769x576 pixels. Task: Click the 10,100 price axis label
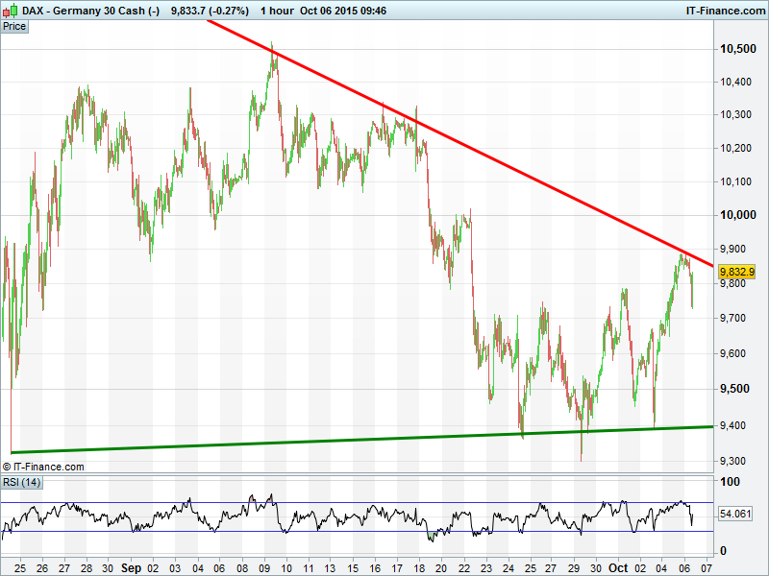(x=735, y=181)
